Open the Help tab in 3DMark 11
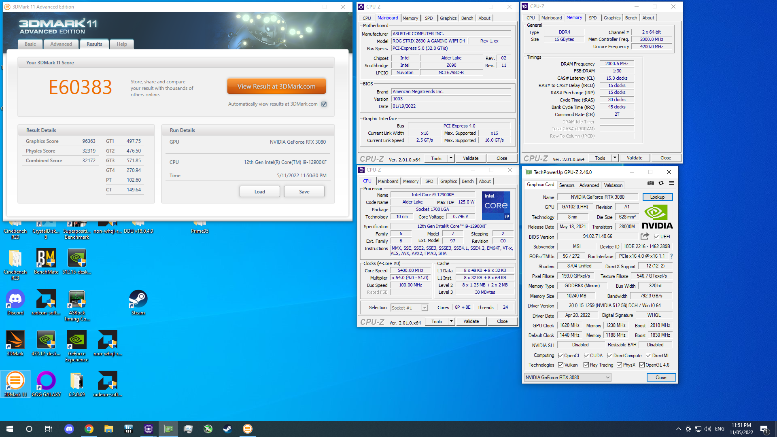The width and height of the screenshot is (777, 437). [122, 44]
